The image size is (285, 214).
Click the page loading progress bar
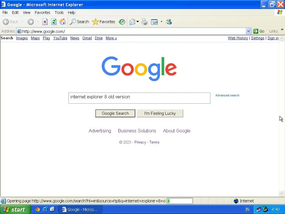(180, 201)
